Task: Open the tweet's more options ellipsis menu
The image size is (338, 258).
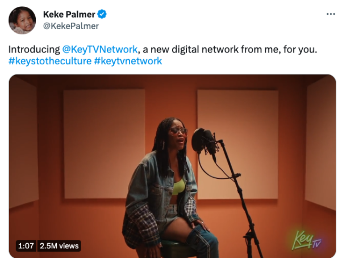Action: coord(331,14)
